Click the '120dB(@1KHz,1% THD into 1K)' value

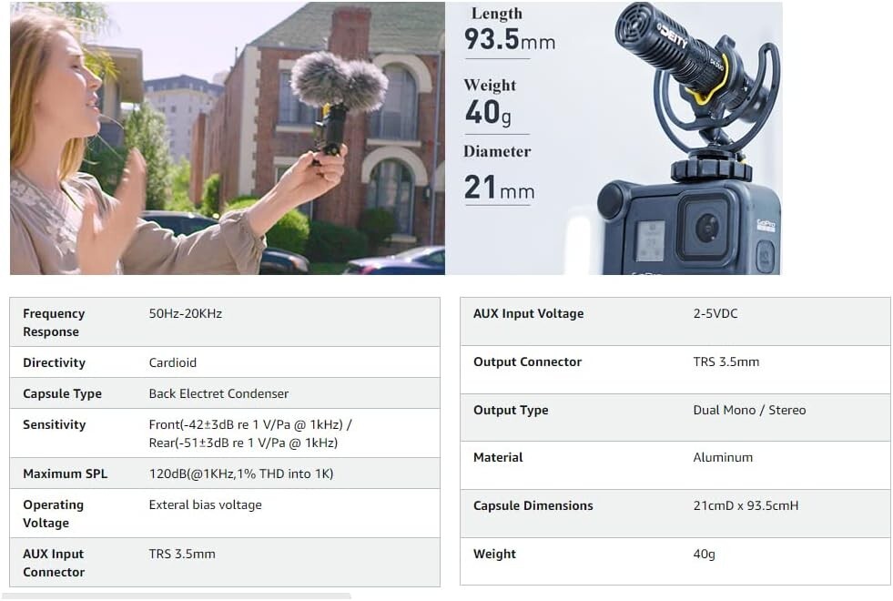pyautogui.click(x=241, y=474)
